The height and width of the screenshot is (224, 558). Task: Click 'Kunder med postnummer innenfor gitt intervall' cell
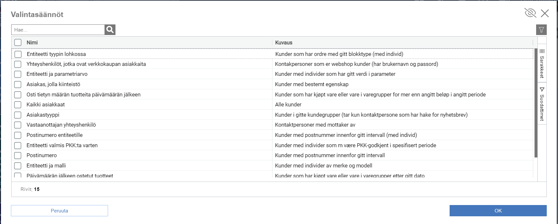point(330,155)
